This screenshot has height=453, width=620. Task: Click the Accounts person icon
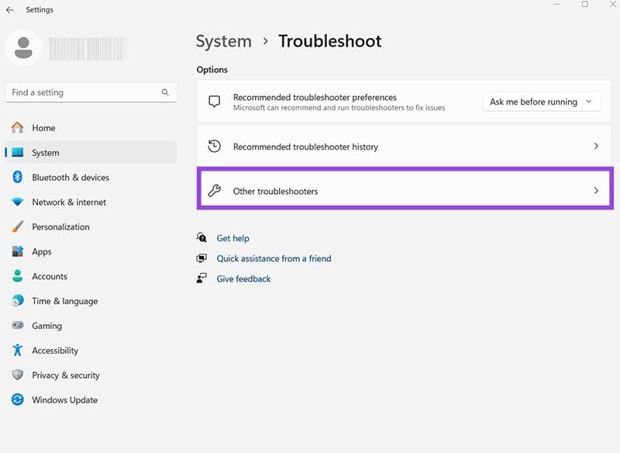[17, 276]
